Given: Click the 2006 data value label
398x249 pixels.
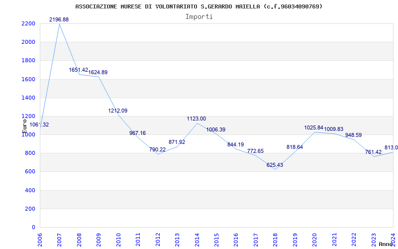Looking at the screenshot, I should [x=39, y=125].
